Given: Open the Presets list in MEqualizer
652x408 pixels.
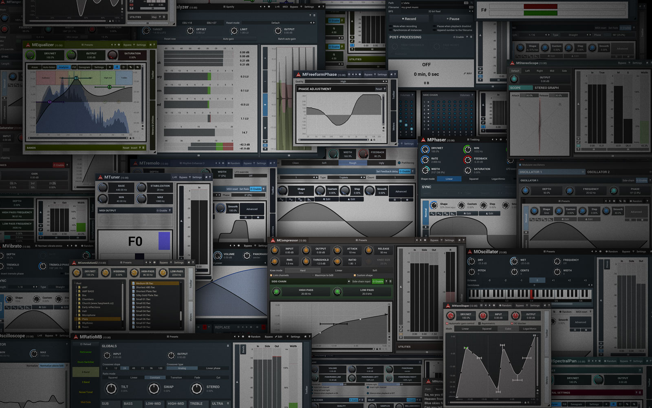Looking at the screenshot, I should pyautogui.click(x=87, y=45).
